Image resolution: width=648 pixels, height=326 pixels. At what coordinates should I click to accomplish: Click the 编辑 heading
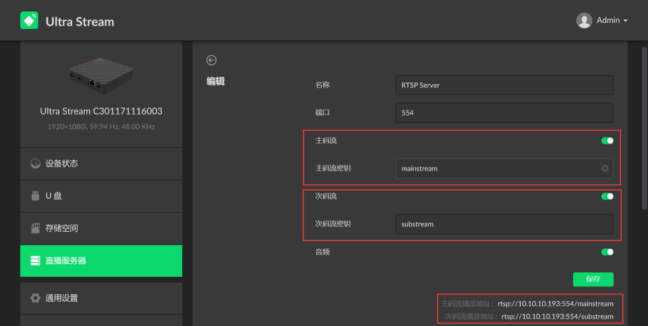click(216, 81)
